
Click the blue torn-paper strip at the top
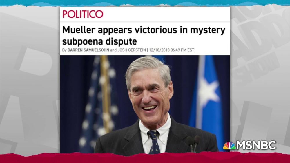[x=145, y=3]
